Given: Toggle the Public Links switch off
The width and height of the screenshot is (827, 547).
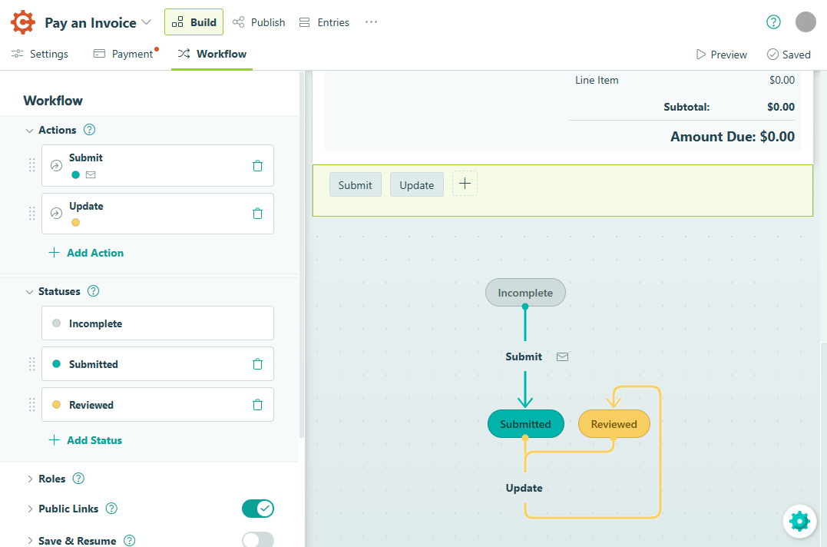Looking at the screenshot, I should tap(258, 509).
